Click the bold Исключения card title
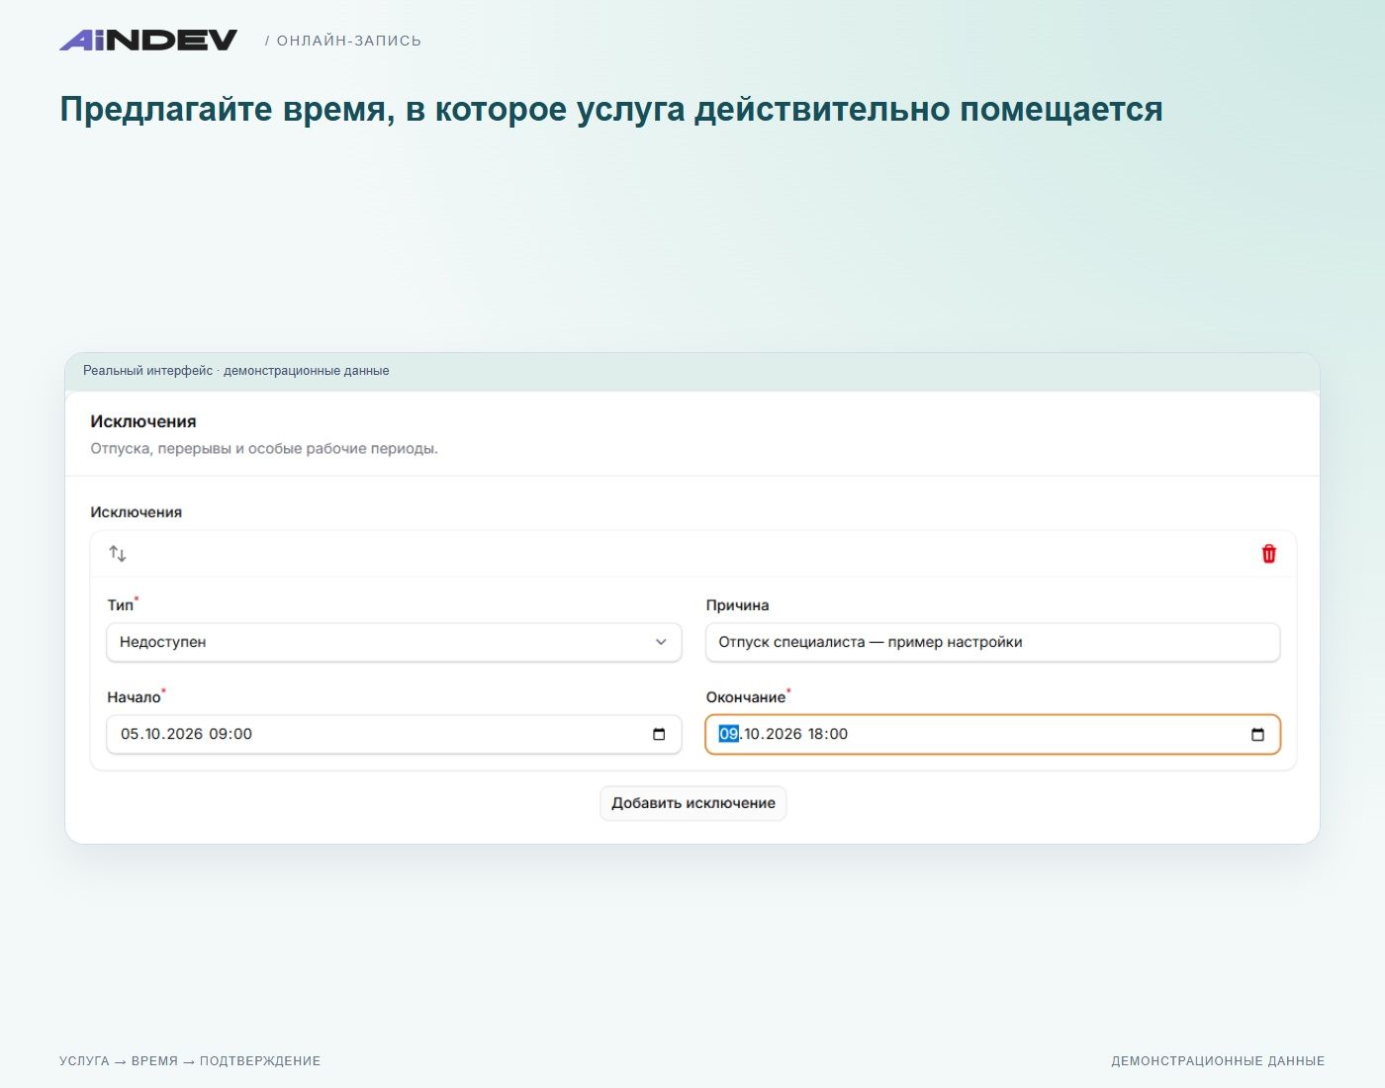Screen dimensions: 1385x1088 tap(143, 421)
